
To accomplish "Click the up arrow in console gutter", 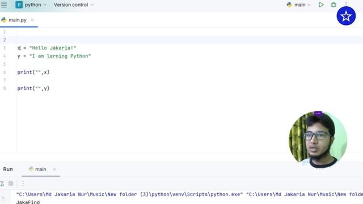I will click(x=3, y=198).
